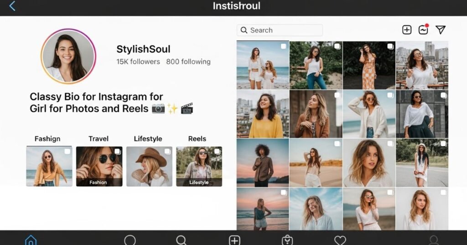Open post of blonde woman against blue sky
Screen dimensions: 467x245
[316, 209]
